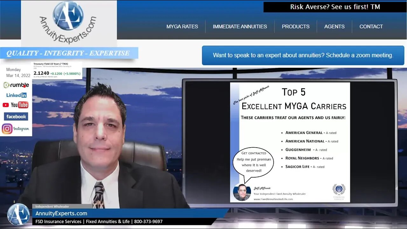Click the American General carrier entry
Image resolution: width=407 pixels, height=229 pixels.
tap(311, 133)
